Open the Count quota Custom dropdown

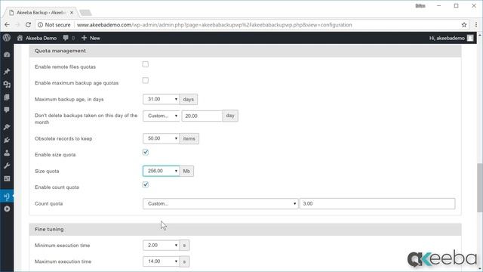pyautogui.click(x=220, y=203)
